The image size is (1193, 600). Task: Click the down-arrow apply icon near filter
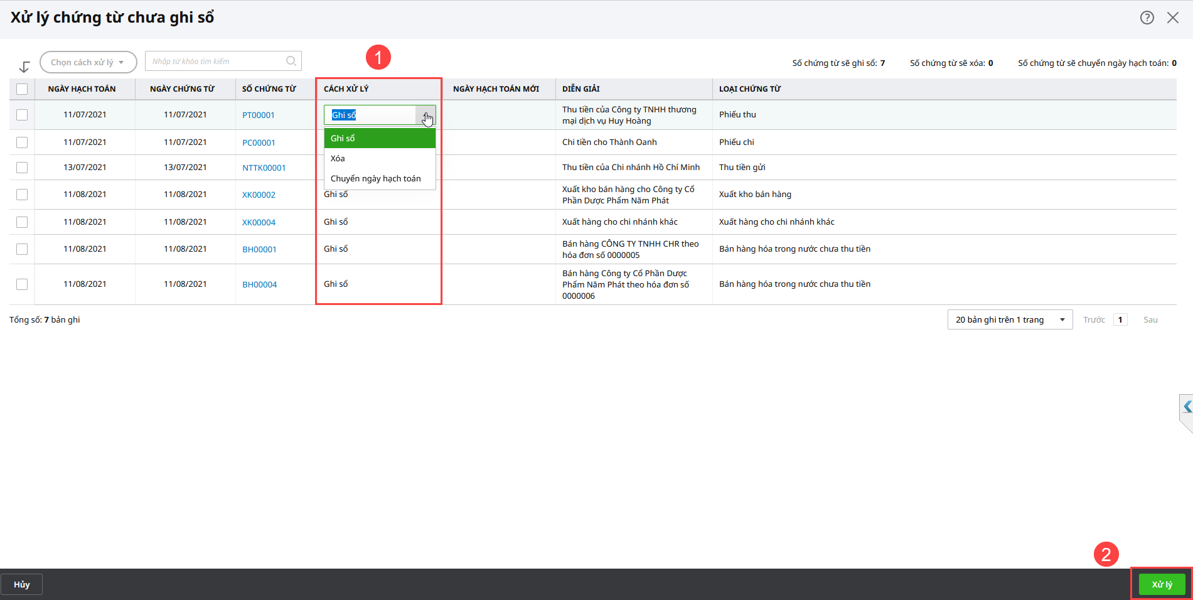24,67
